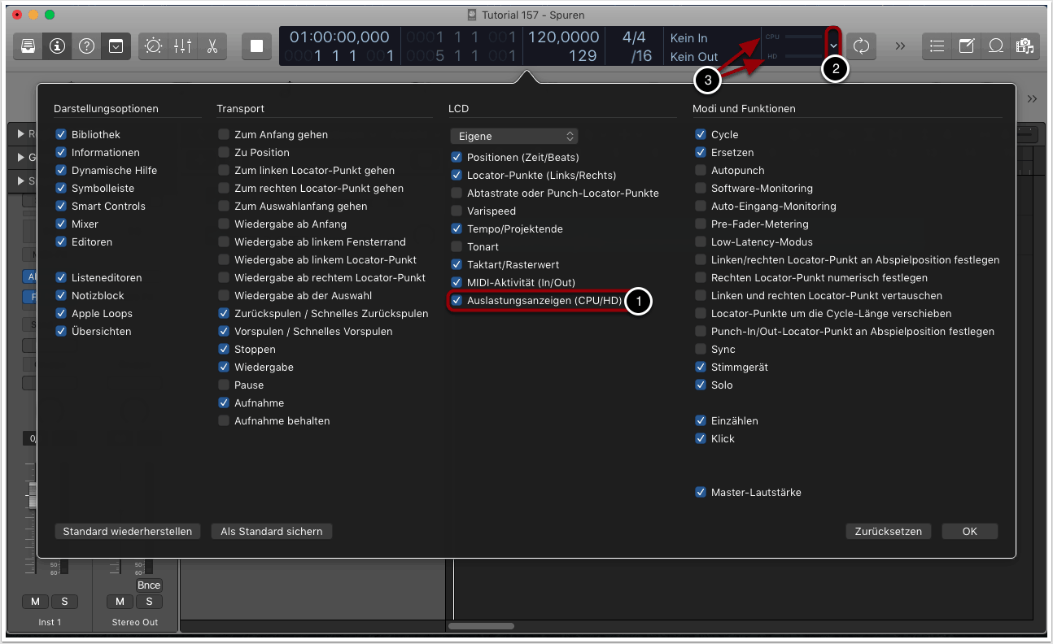This screenshot has height=644, width=1053.
Task: Solo the Inst 1 channel strip
Action: (x=64, y=602)
